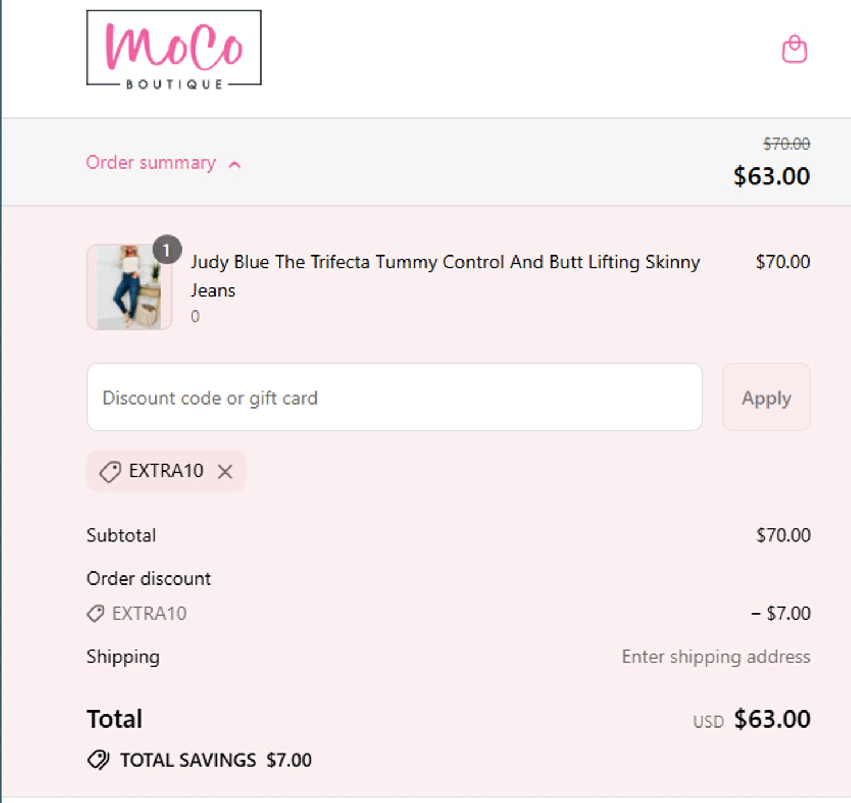Click the bold $63.00 total beside USD

click(x=772, y=719)
